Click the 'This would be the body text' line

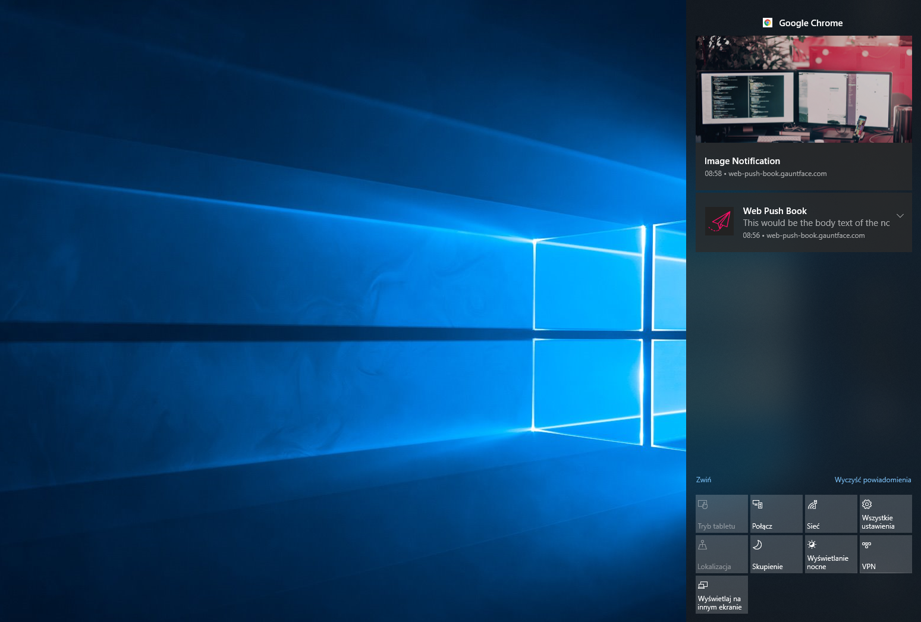[x=816, y=223]
